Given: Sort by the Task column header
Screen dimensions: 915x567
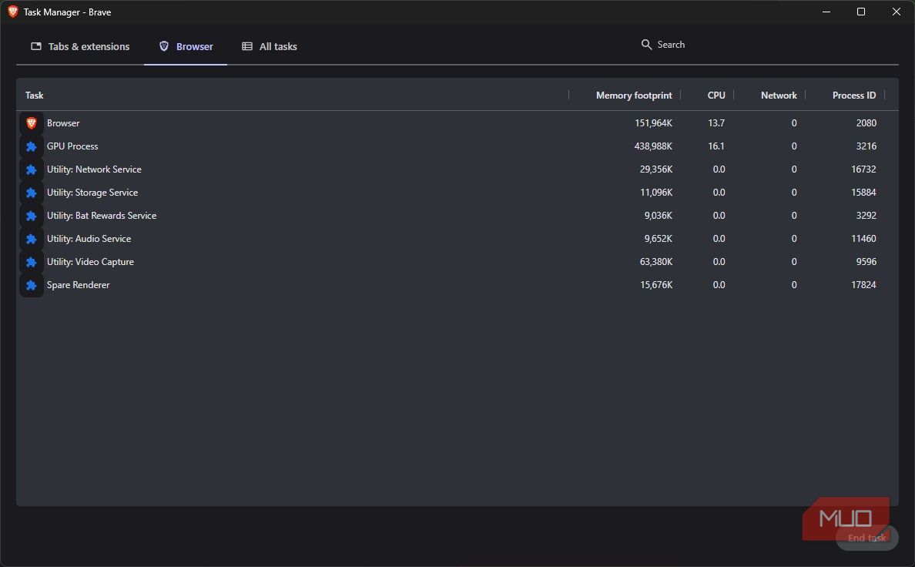Looking at the screenshot, I should (35, 96).
